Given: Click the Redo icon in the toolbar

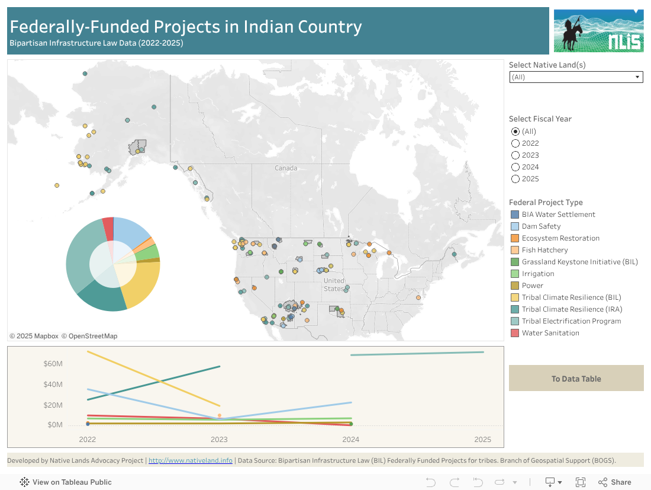Looking at the screenshot, I should coord(455,482).
